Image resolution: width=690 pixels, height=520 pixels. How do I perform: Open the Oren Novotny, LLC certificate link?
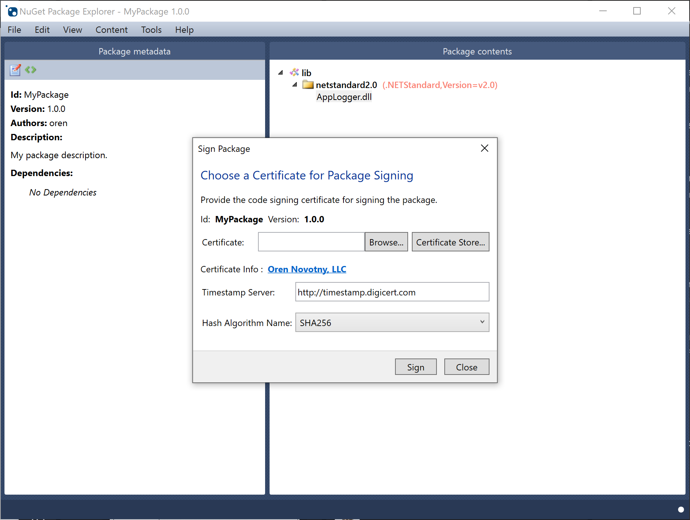307,269
